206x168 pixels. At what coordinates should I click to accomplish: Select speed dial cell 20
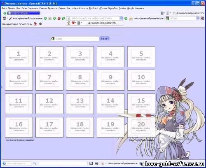pyautogui.click(x=141, y=127)
